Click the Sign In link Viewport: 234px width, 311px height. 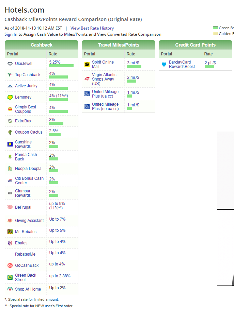click(x=11, y=34)
